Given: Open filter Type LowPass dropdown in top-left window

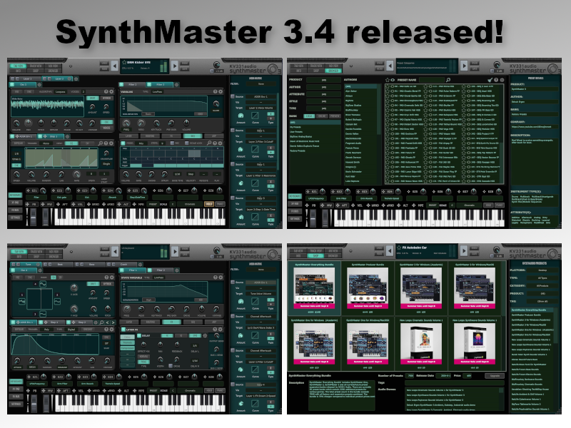Looking at the screenshot, I should click(x=157, y=92).
